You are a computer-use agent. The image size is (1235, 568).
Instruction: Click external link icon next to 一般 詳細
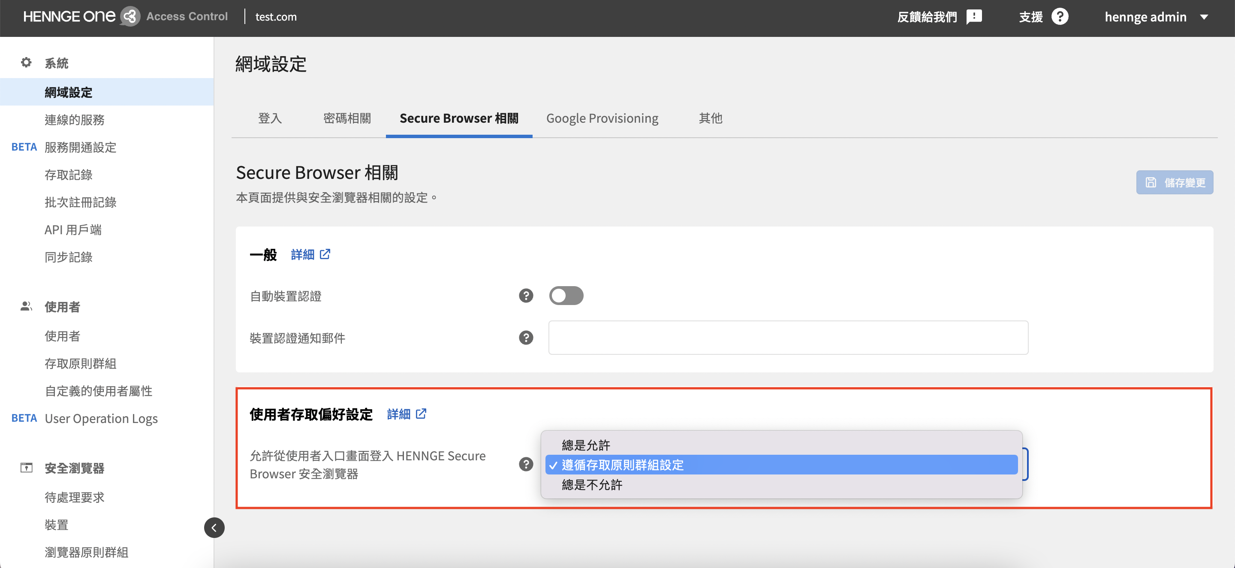point(325,254)
